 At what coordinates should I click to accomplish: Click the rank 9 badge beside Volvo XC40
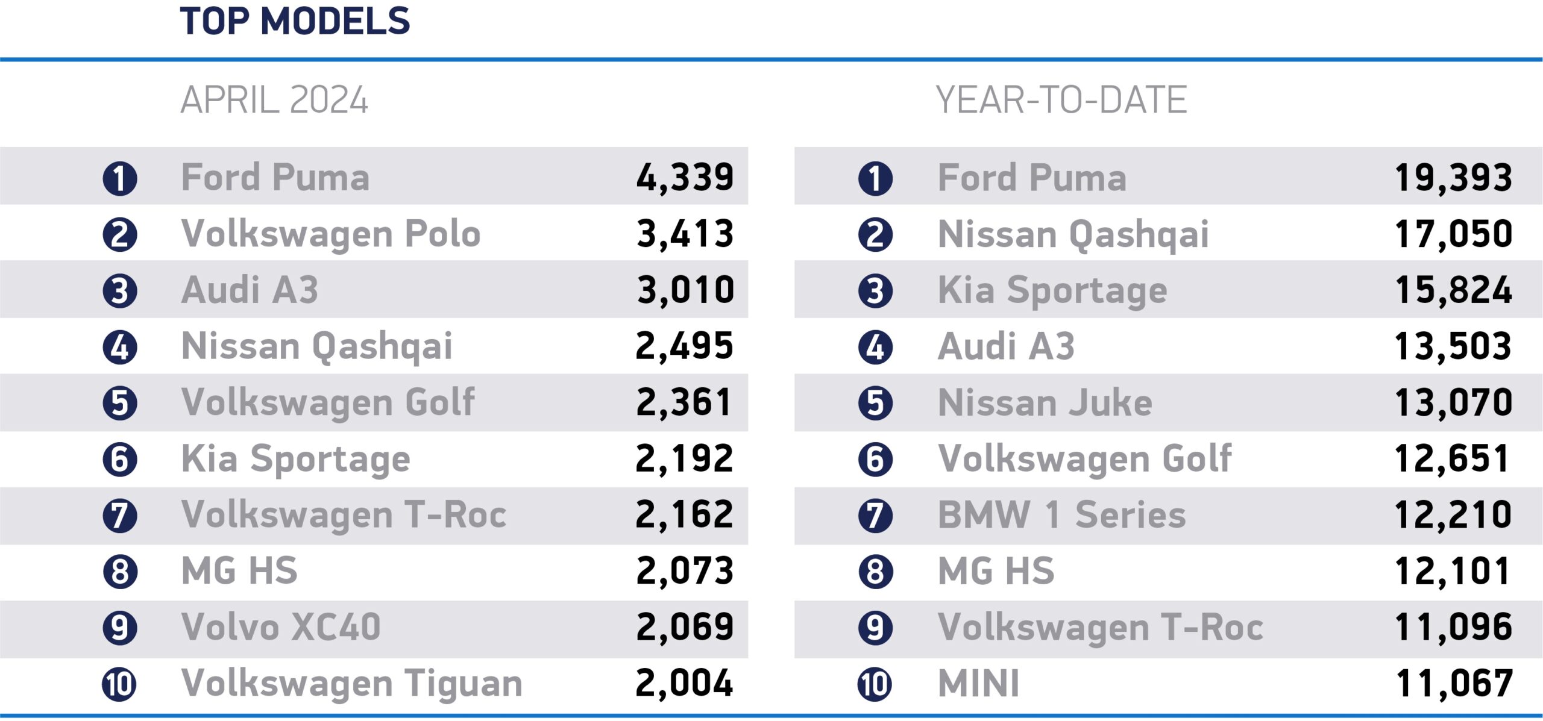[120, 628]
